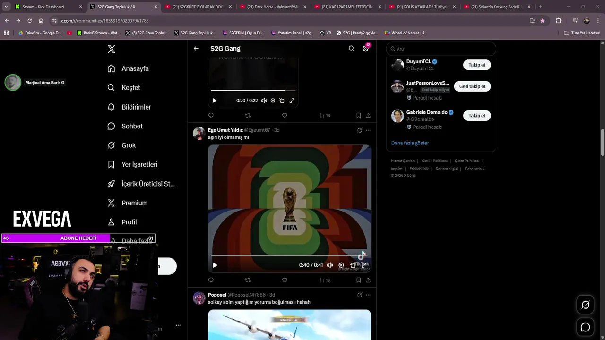Open Premium in sidebar
The height and width of the screenshot is (340, 605).
pos(128,203)
